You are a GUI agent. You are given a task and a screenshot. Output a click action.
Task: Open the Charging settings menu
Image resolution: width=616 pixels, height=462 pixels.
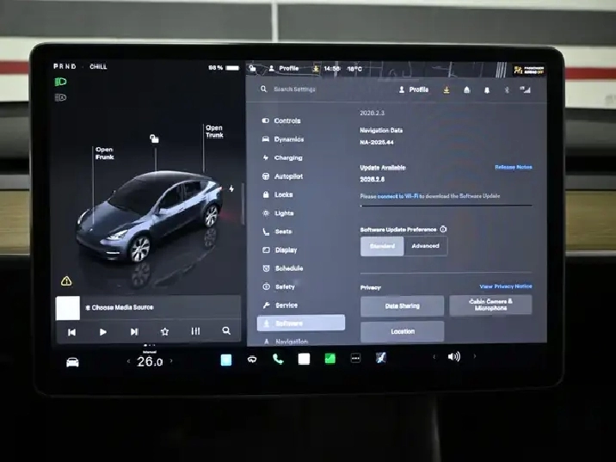click(288, 157)
